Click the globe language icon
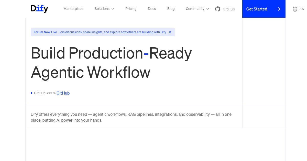Image resolution: width=307 pixels, height=161 pixels. (x=295, y=9)
